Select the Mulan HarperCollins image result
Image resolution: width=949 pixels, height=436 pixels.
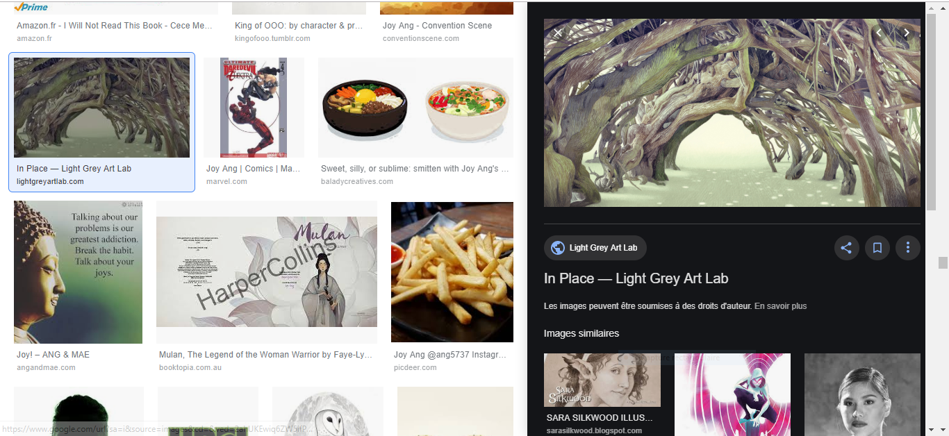coord(267,272)
